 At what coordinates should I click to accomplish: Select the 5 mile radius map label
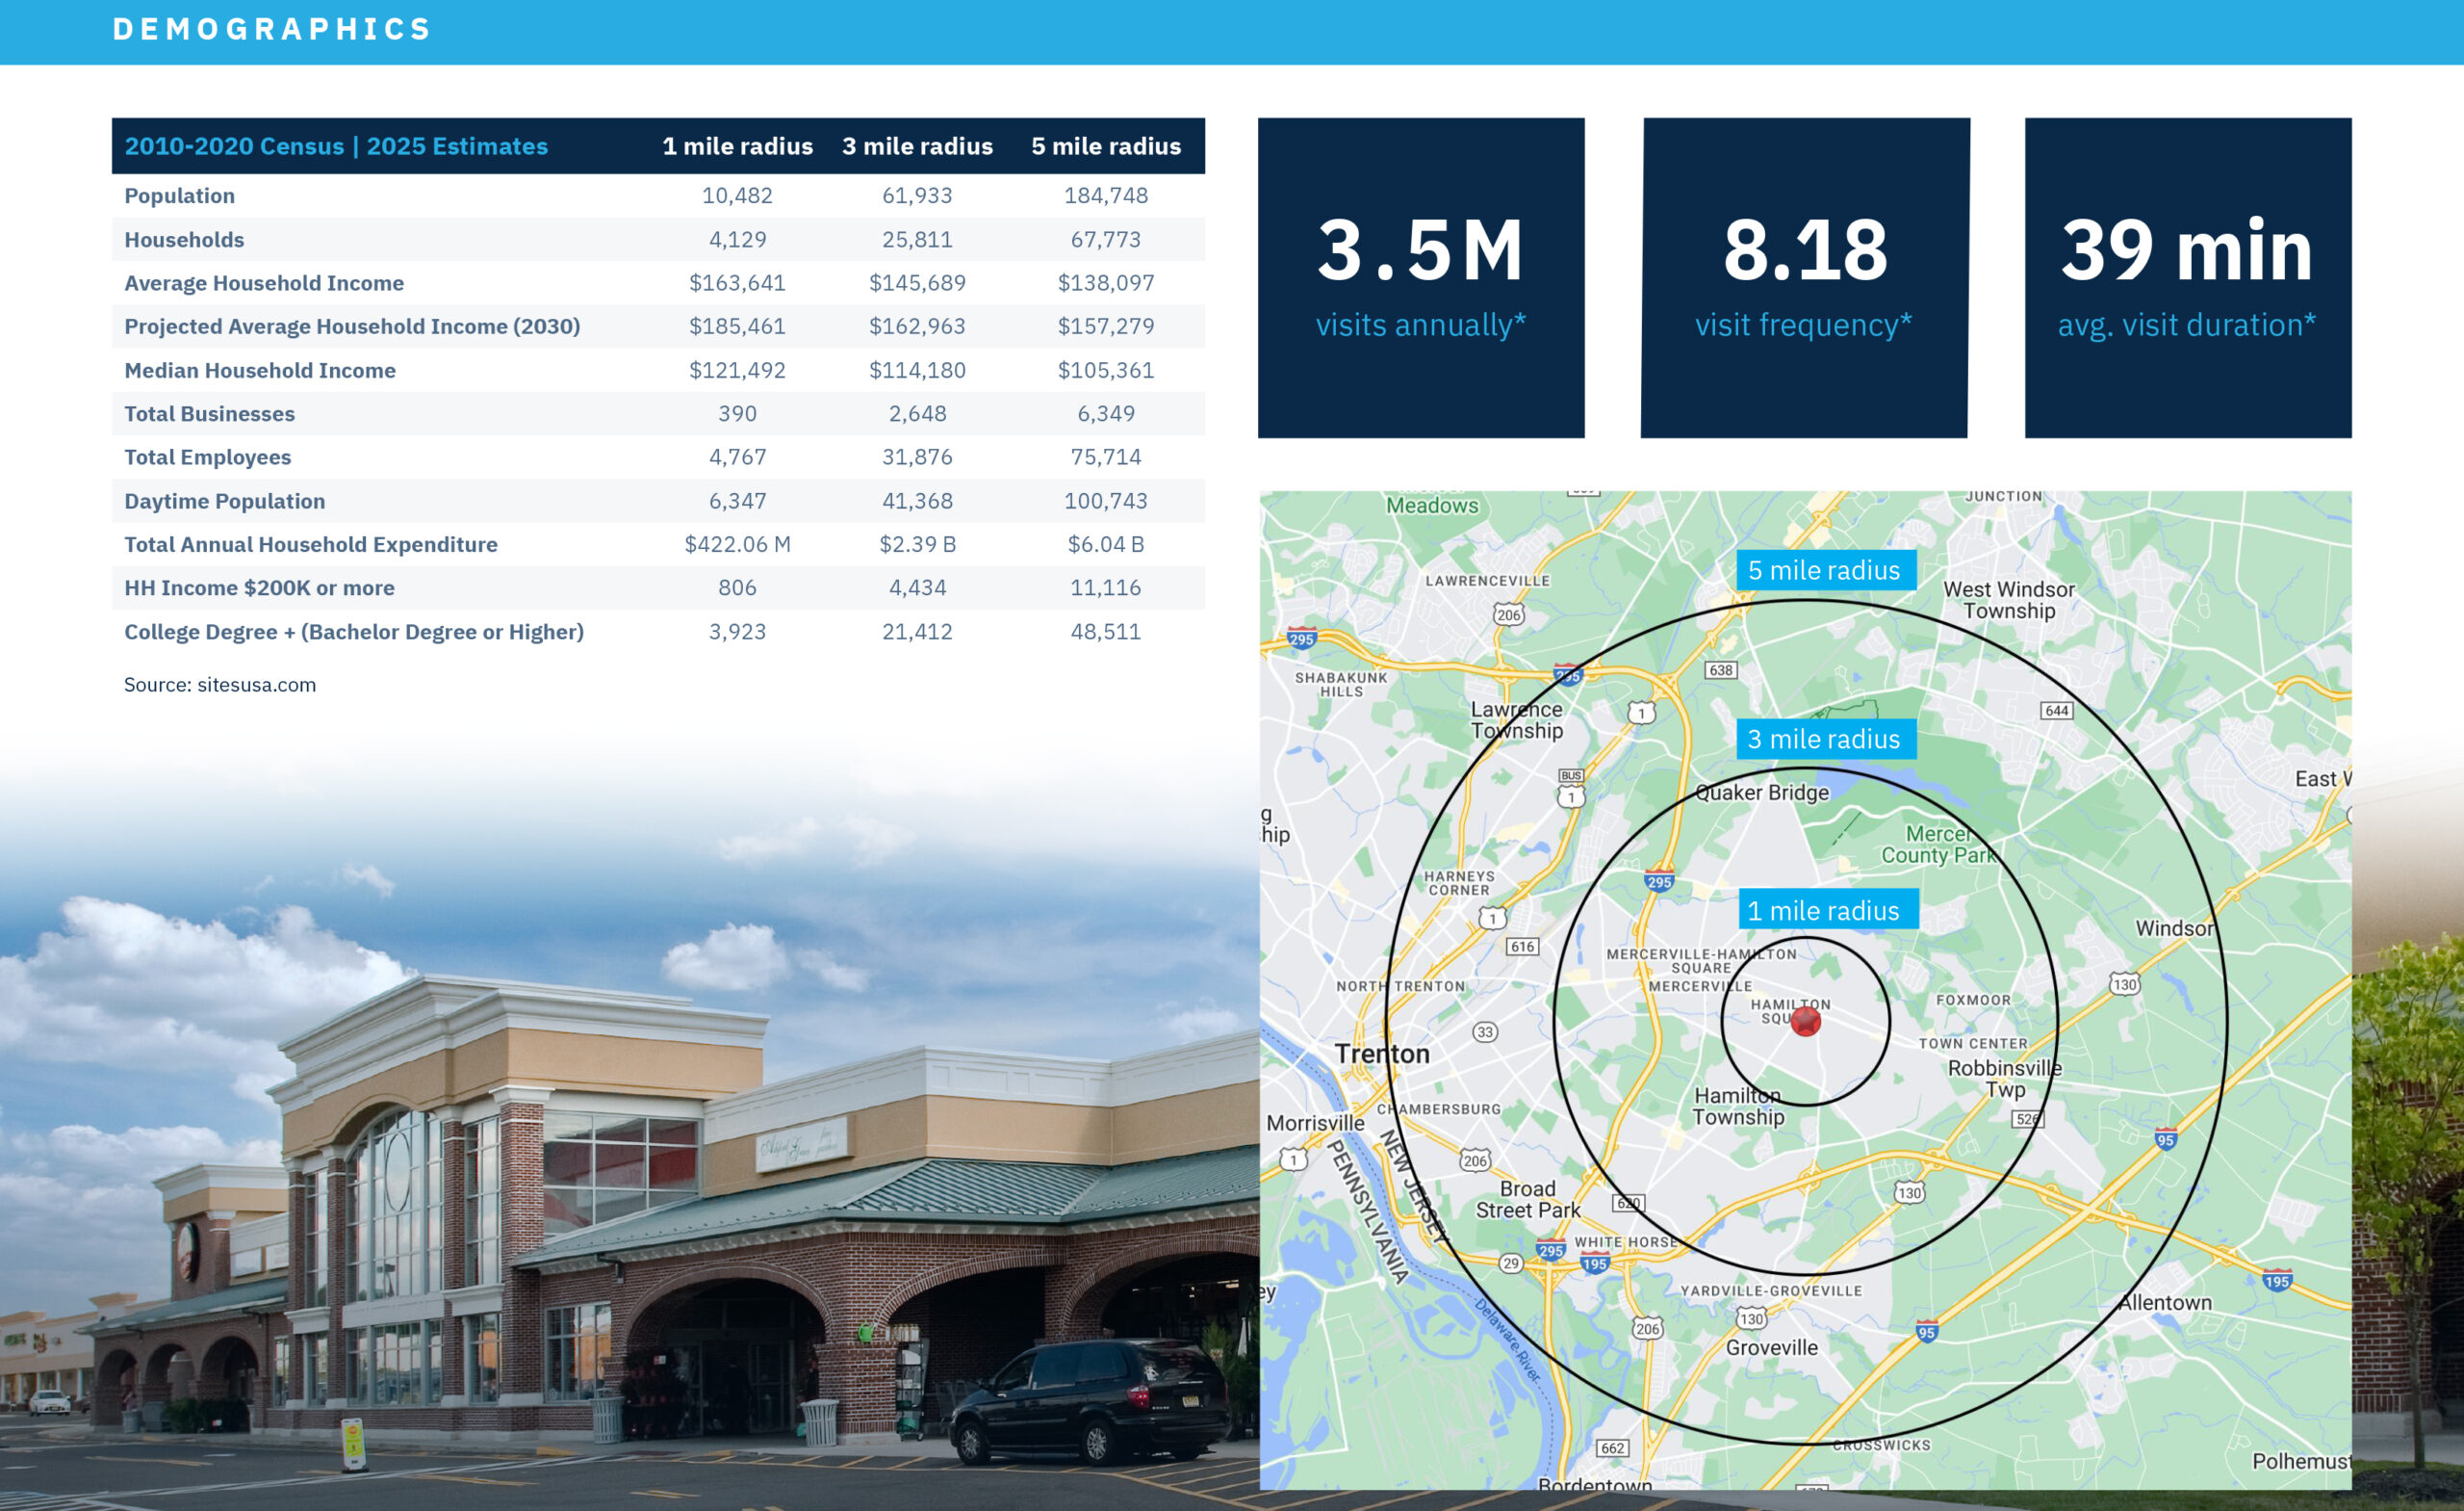click(x=1824, y=570)
